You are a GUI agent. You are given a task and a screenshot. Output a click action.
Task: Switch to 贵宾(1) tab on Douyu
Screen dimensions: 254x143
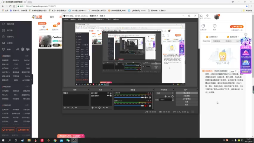coord(228,41)
